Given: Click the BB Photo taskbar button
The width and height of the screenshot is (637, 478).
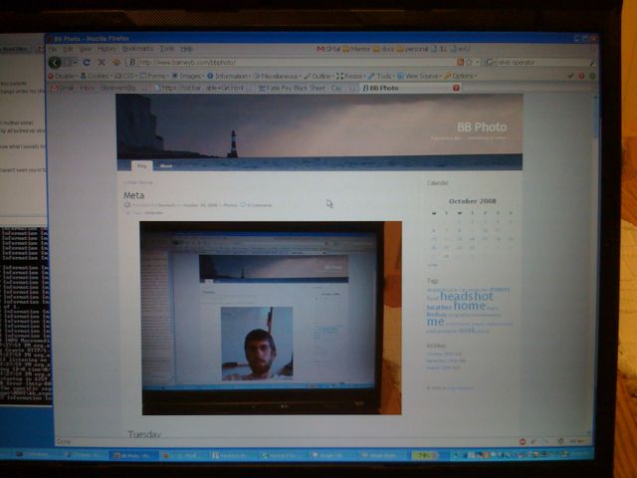Looking at the screenshot, I should pos(132,456).
